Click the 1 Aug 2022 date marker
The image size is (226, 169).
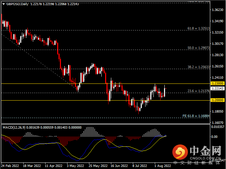coord(163,166)
